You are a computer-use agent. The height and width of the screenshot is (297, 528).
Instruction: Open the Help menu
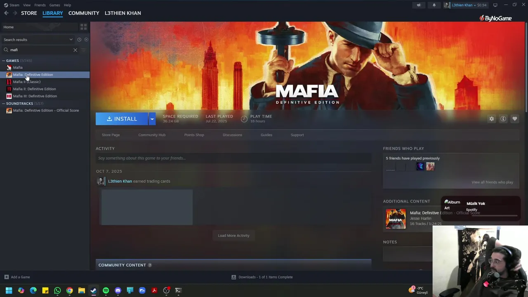click(67, 5)
